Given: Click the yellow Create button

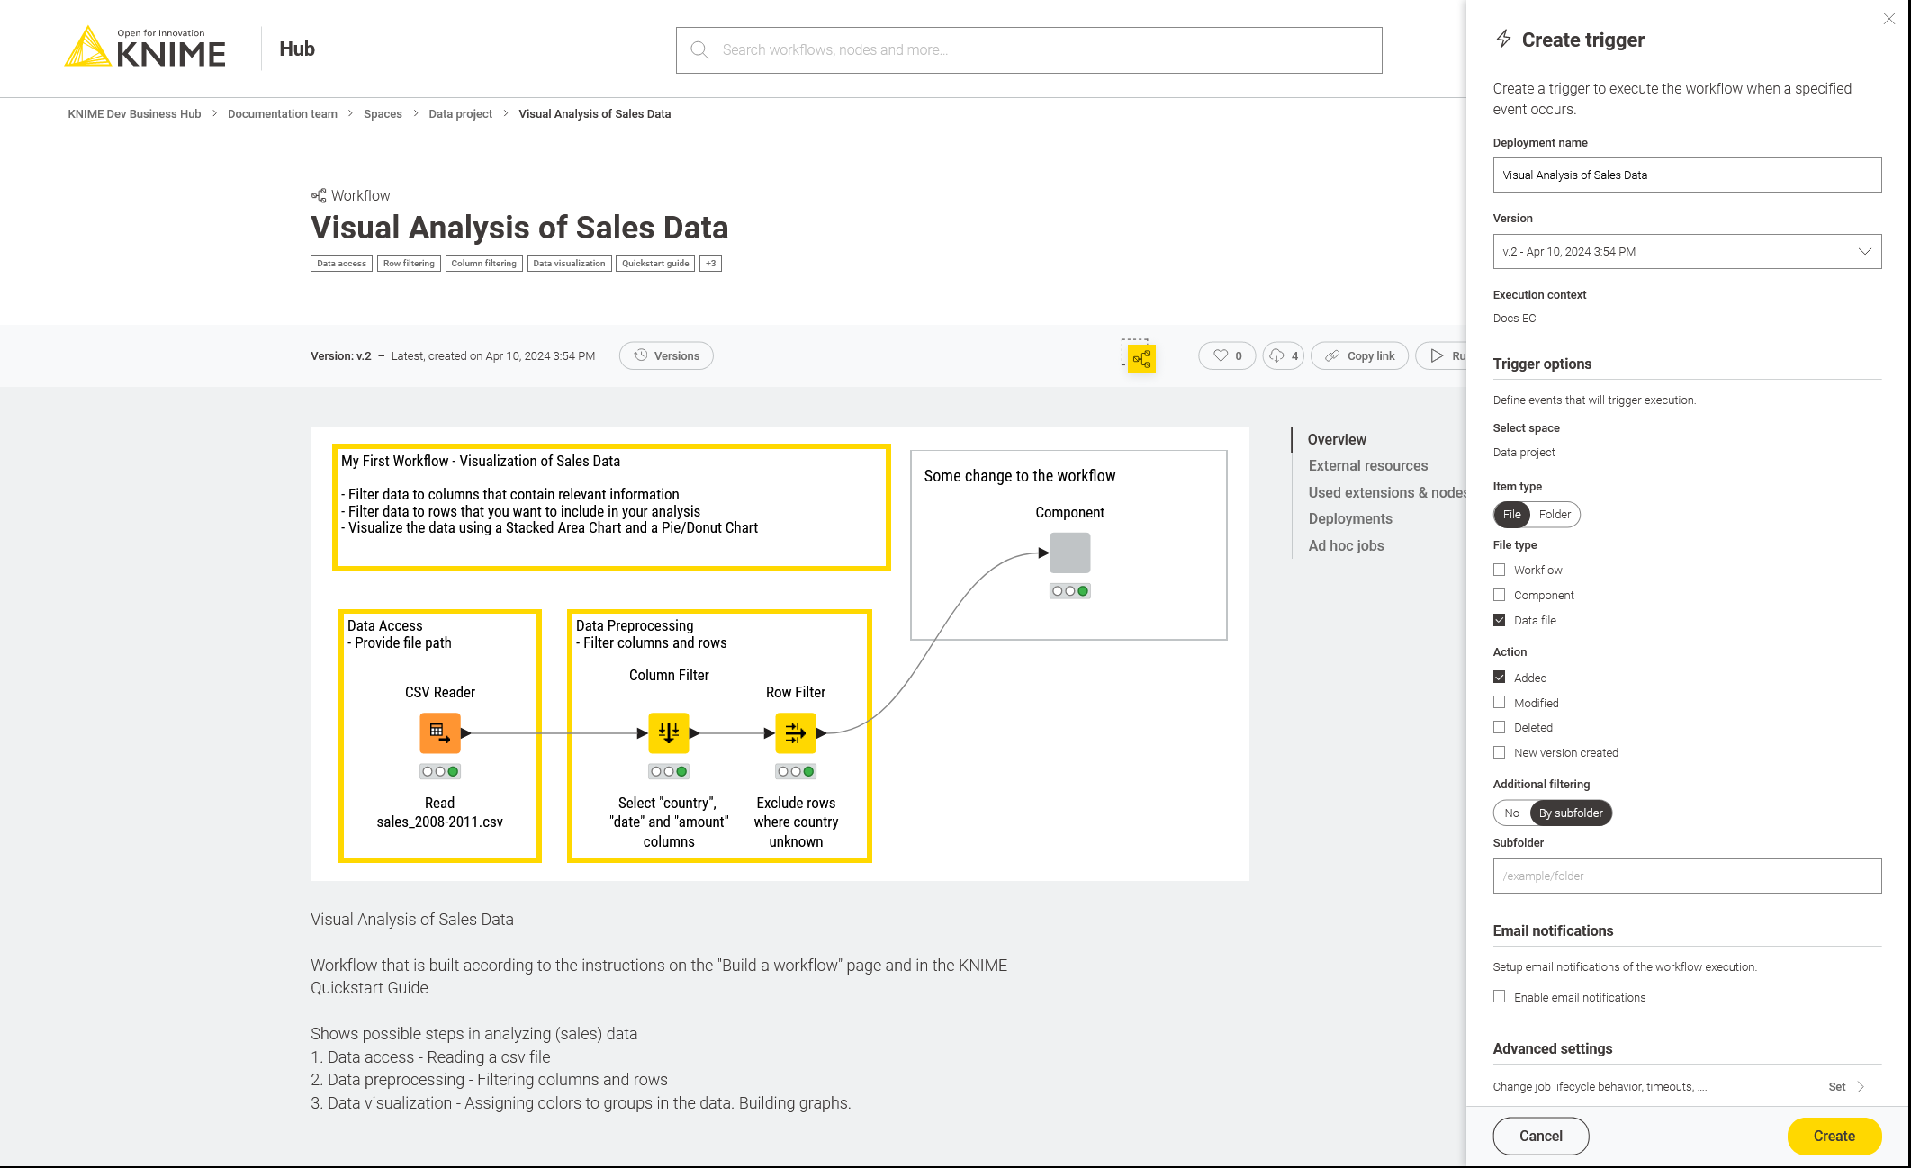Looking at the screenshot, I should tap(1834, 1136).
